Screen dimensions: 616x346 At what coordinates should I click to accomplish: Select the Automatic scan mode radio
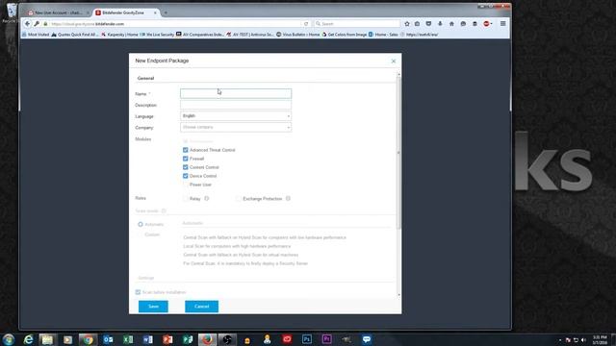(141, 224)
